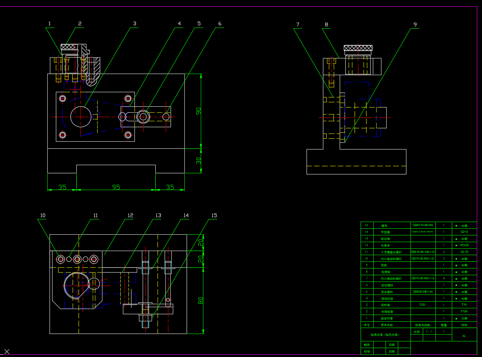Click the D25 specification cell in row 3

tap(423, 305)
